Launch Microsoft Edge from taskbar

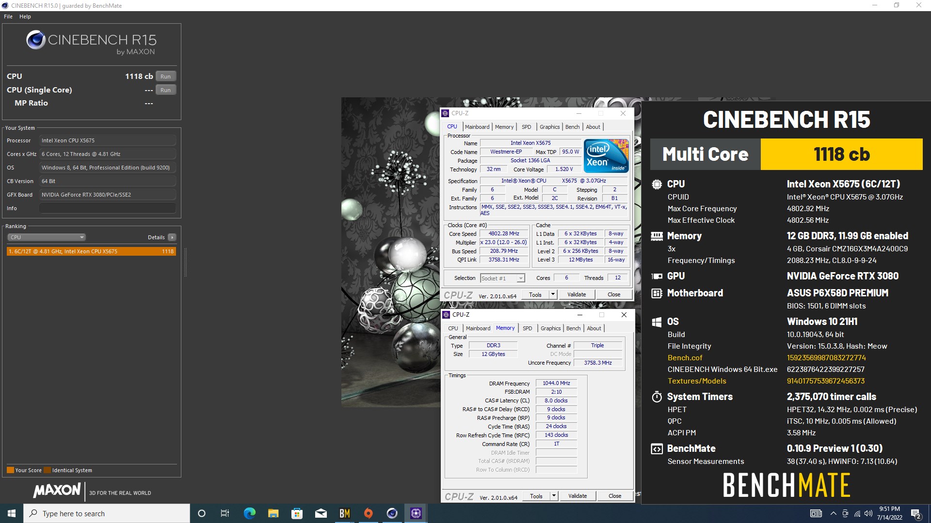click(x=249, y=513)
